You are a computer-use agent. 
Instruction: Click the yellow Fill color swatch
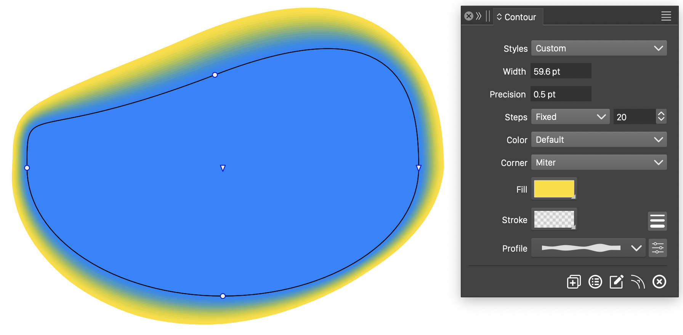click(x=554, y=189)
